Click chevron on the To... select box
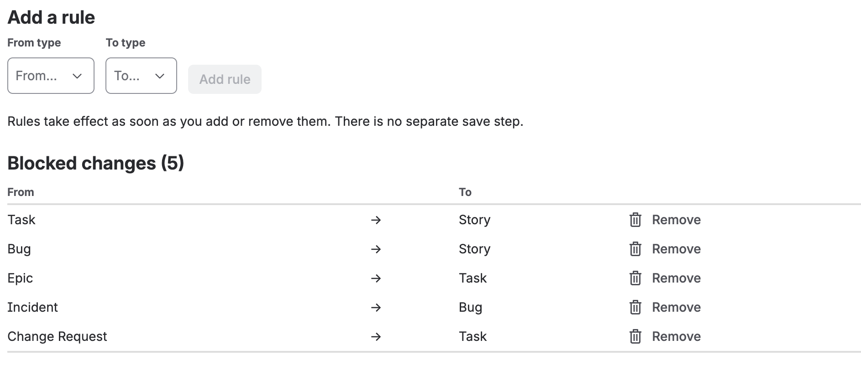The image size is (861, 381). tap(160, 76)
